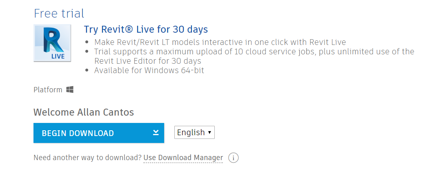This screenshot has height=174, width=434.
Task: Click the Revit Live Editor for 30 days line
Action: click(x=147, y=61)
